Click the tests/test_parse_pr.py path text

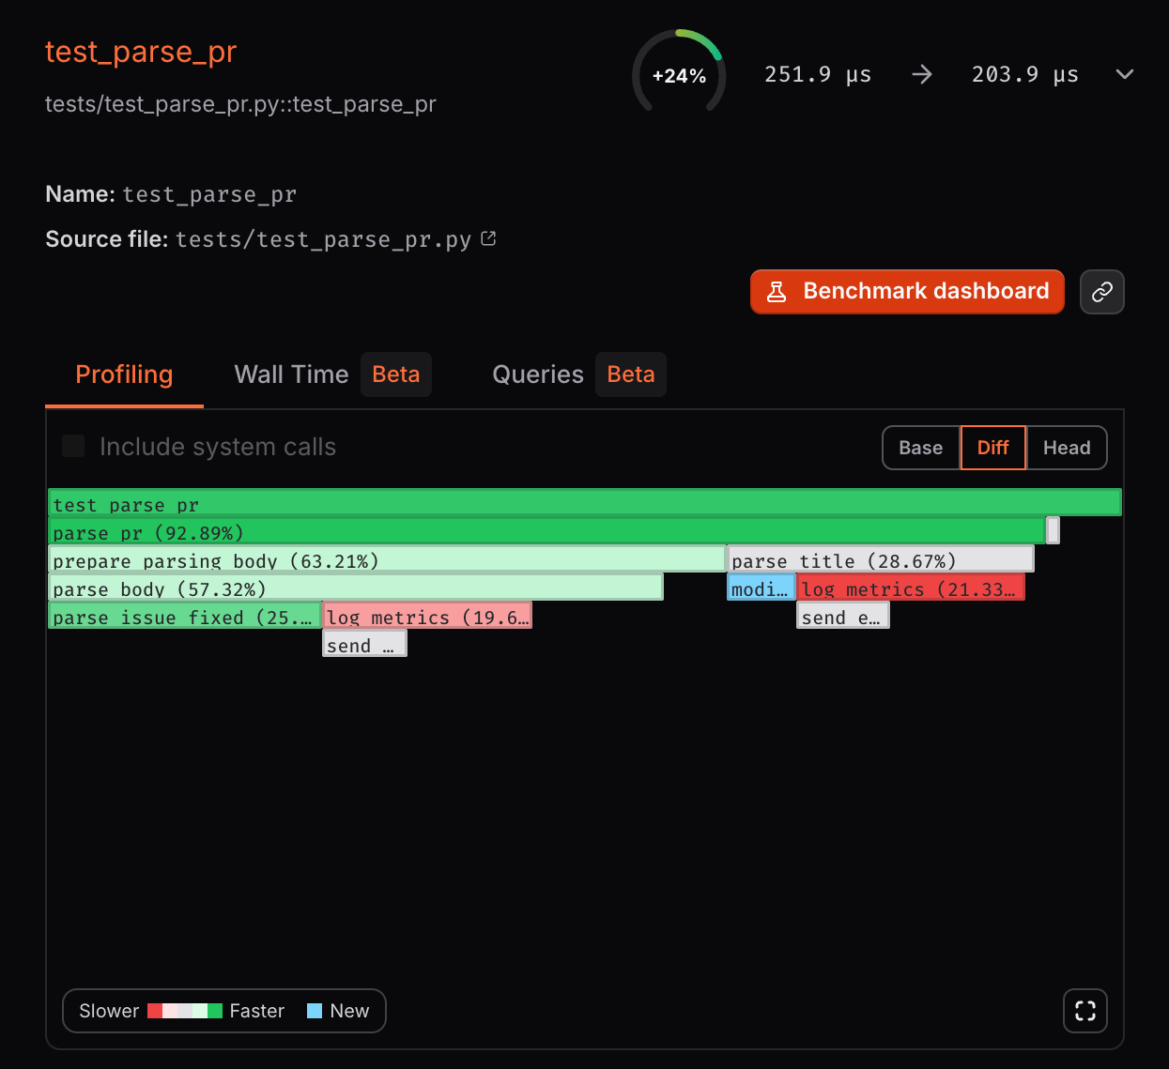click(239, 104)
